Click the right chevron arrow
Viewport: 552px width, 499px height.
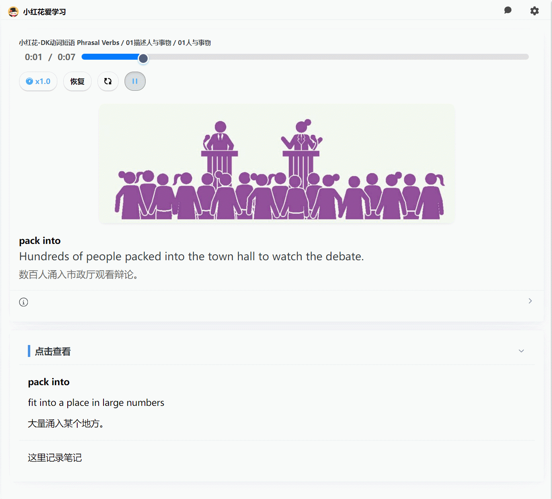pyautogui.click(x=530, y=301)
